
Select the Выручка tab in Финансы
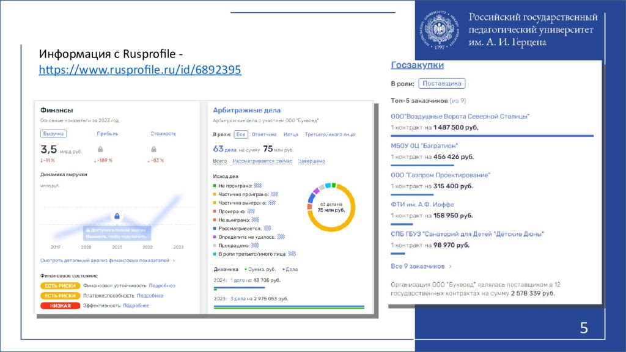54,134
